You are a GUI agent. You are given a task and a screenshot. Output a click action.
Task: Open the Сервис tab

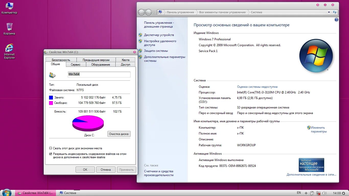tap(76, 65)
